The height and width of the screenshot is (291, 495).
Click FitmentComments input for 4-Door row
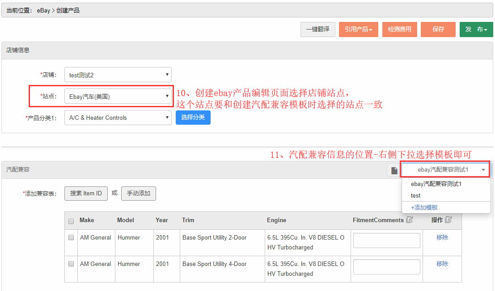[x=386, y=267]
